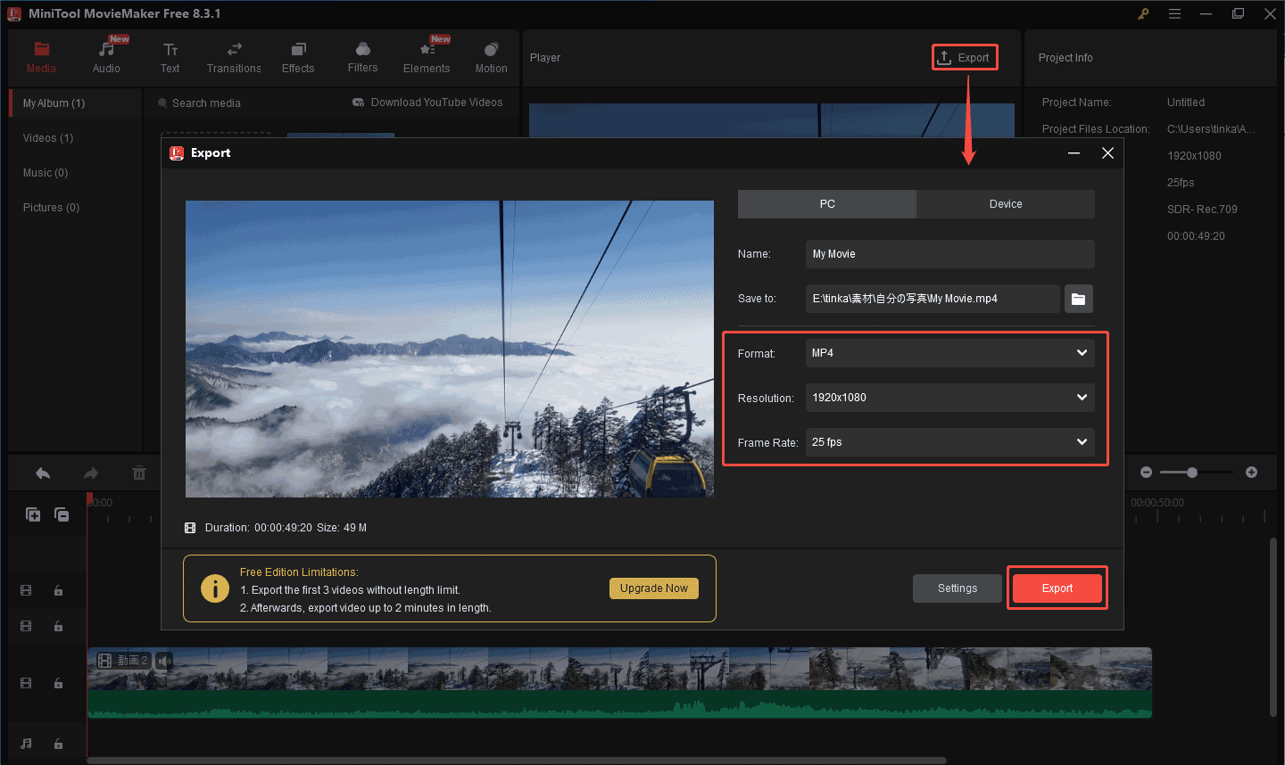Click the zoom in plus icon on timeline

[x=1251, y=473]
